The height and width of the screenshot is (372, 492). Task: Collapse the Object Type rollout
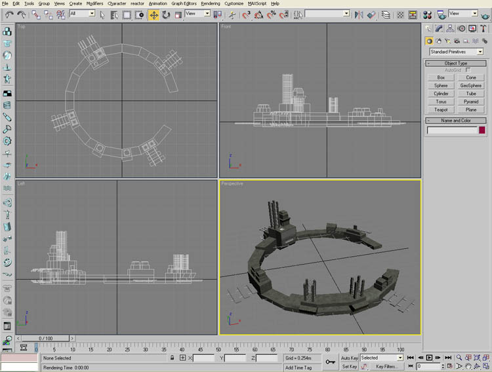click(x=455, y=63)
